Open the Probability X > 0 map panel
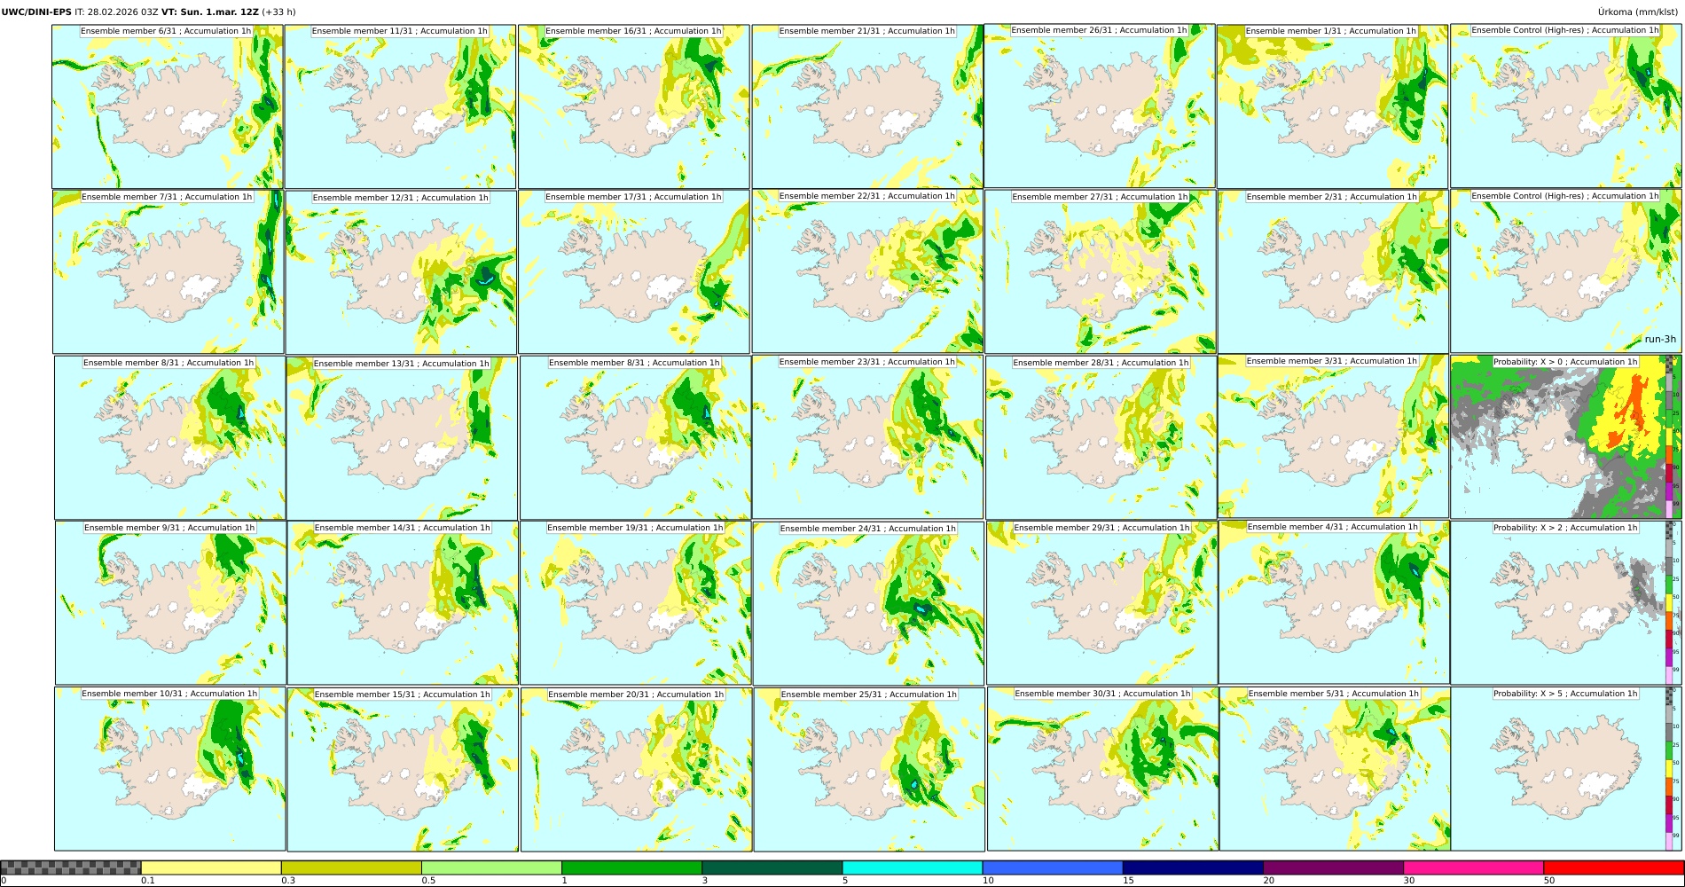 pyautogui.click(x=1566, y=437)
